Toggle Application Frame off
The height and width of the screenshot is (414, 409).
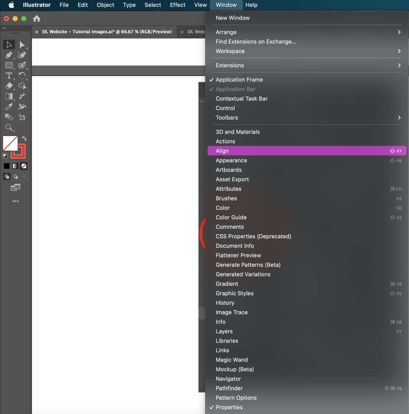click(x=239, y=80)
